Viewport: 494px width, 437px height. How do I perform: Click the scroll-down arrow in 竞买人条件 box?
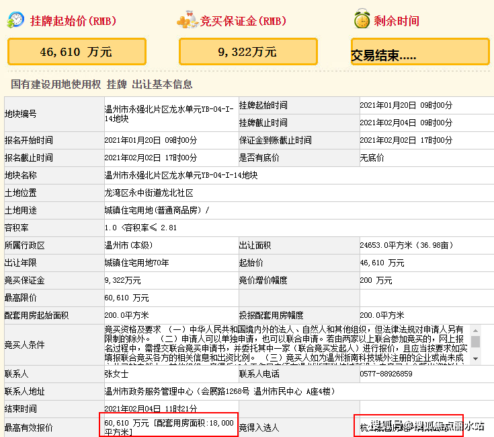pyautogui.click(x=475, y=359)
